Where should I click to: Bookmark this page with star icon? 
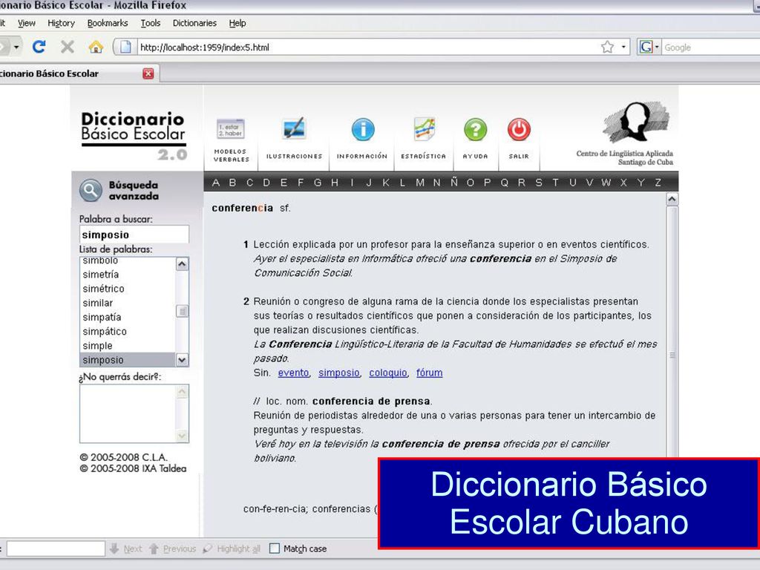(x=607, y=47)
